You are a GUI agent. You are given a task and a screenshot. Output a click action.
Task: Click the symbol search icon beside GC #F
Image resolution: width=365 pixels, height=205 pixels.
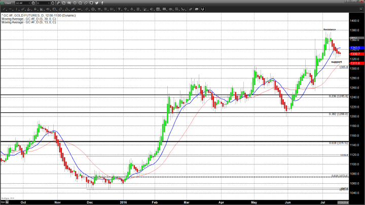[x=33, y=3]
